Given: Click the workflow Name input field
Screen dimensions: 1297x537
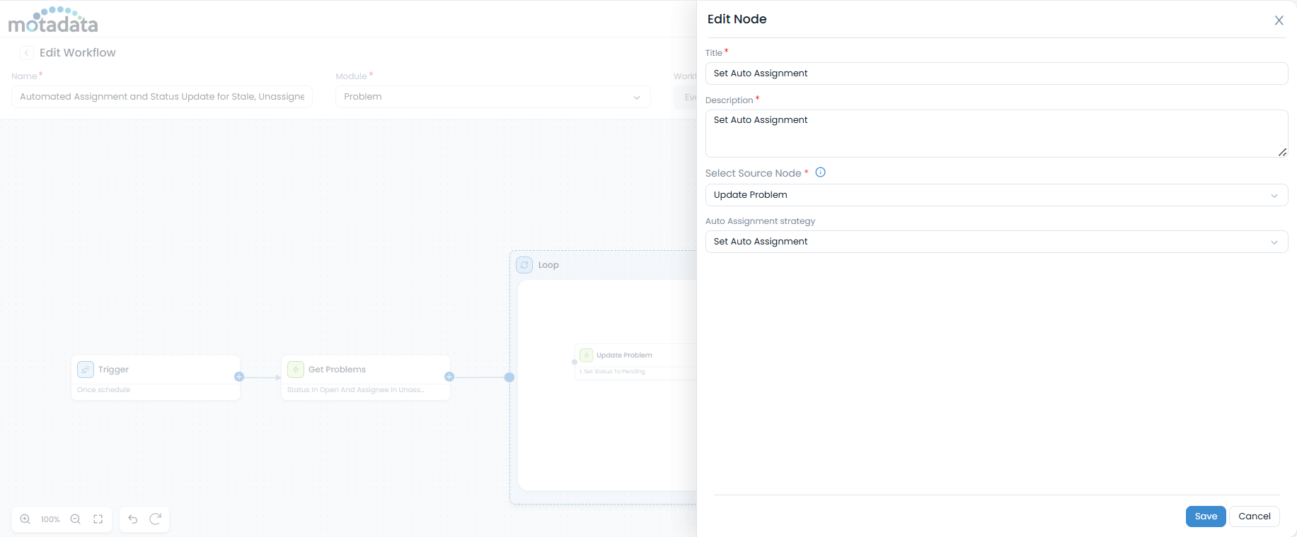Looking at the screenshot, I should pyautogui.click(x=162, y=97).
